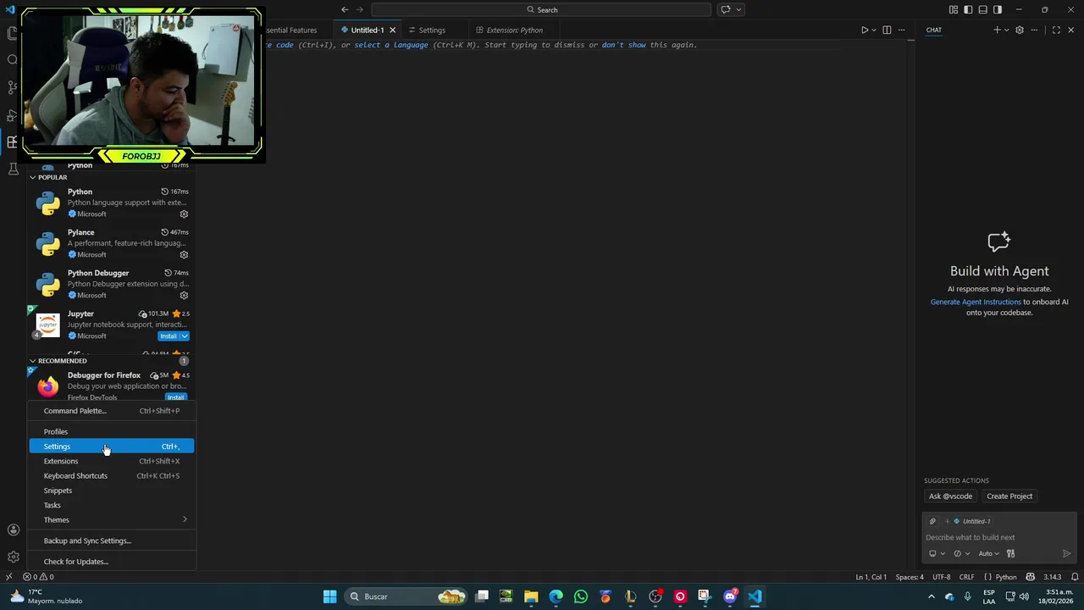The height and width of the screenshot is (610, 1084).
Task: Open the New Chat dropdown arrow
Action: 1006,30
